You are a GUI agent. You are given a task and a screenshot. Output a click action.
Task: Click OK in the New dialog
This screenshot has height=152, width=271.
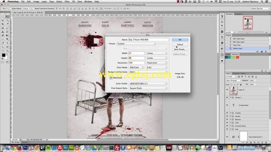click(x=180, y=40)
